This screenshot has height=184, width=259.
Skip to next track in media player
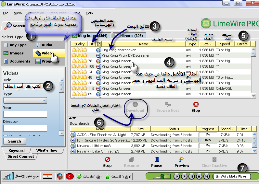[x=206, y=177]
